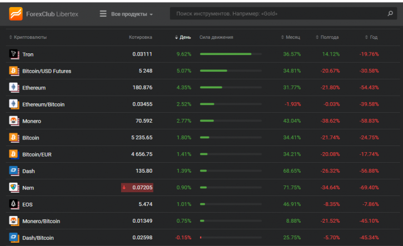Click Bitcoin/USD Futures movement strength bar
The image size is (403, 246).
click(x=231, y=71)
